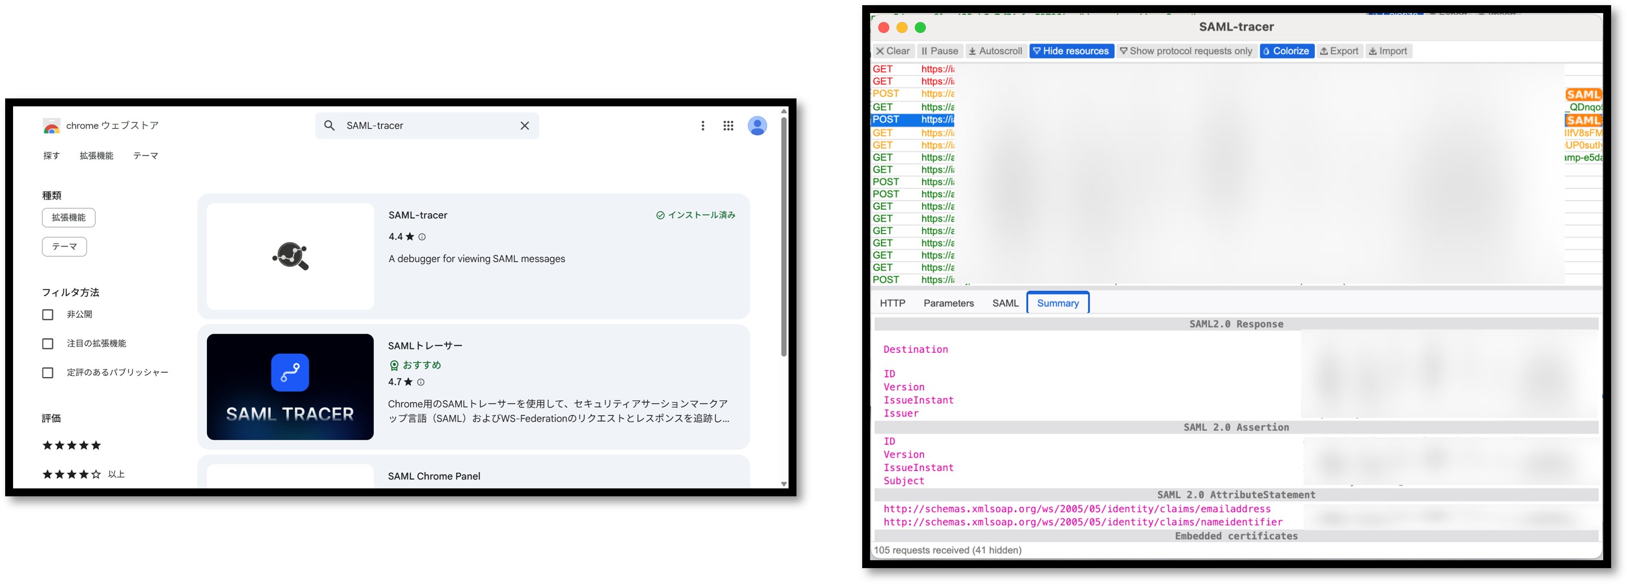This screenshot has width=1627, height=584.
Task: Check the 注目の拡張機能 filter checkbox
Action: click(x=47, y=344)
